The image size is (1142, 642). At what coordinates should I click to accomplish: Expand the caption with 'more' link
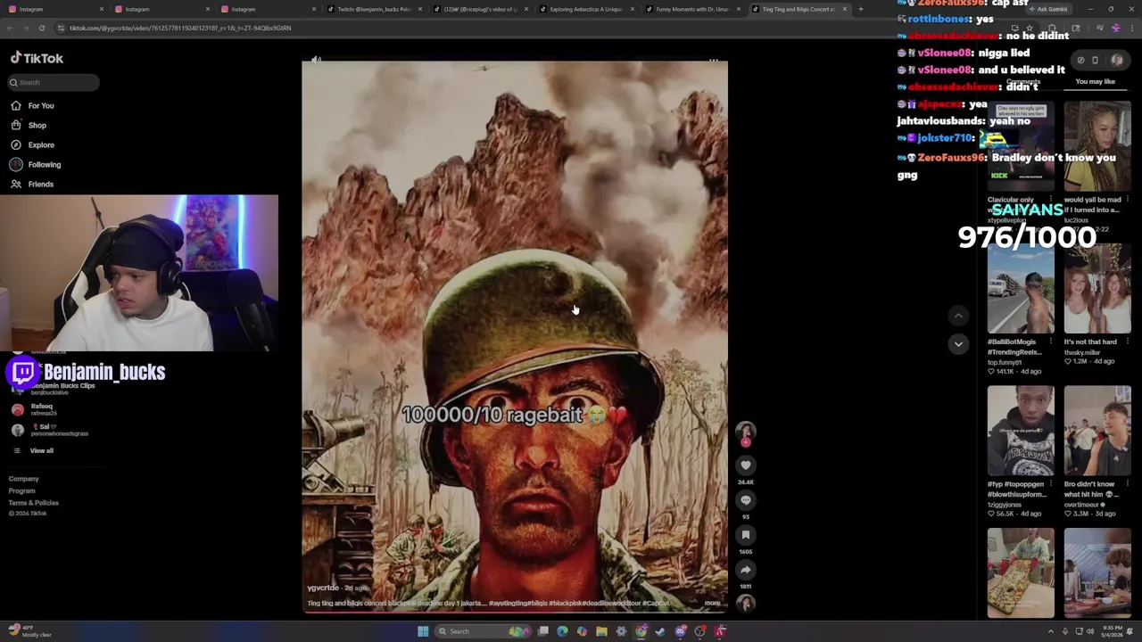(x=712, y=603)
